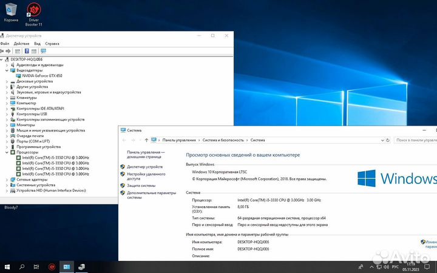This screenshot has width=437, height=273.
Task: Click the Windows 10 Корпоративная LTSC text
Action: (x=219, y=172)
